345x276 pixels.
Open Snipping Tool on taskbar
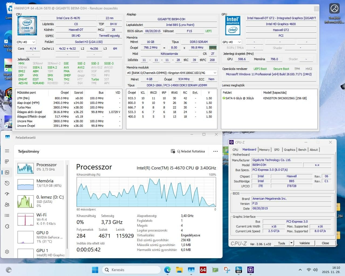pyautogui.click(x=227, y=270)
